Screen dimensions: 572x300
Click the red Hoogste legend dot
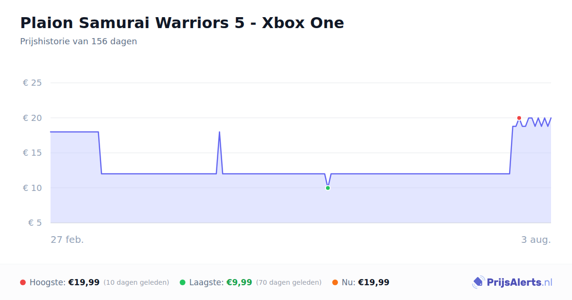(x=23, y=282)
